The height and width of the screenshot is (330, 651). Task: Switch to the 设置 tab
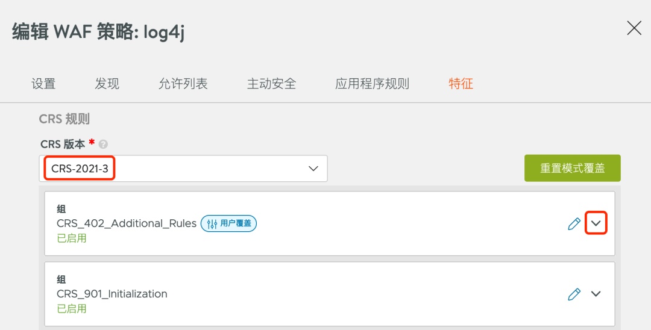pos(43,84)
